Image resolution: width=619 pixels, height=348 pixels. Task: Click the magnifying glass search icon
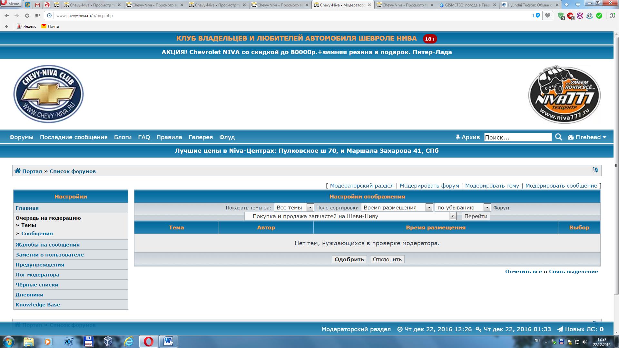click(558, 137)
